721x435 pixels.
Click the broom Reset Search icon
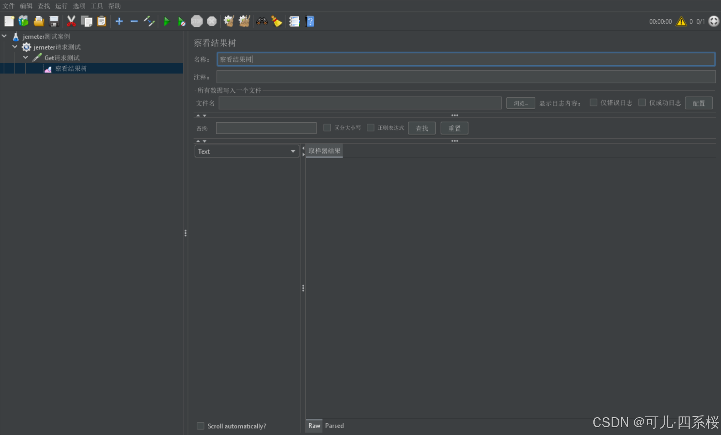[277, 21]
